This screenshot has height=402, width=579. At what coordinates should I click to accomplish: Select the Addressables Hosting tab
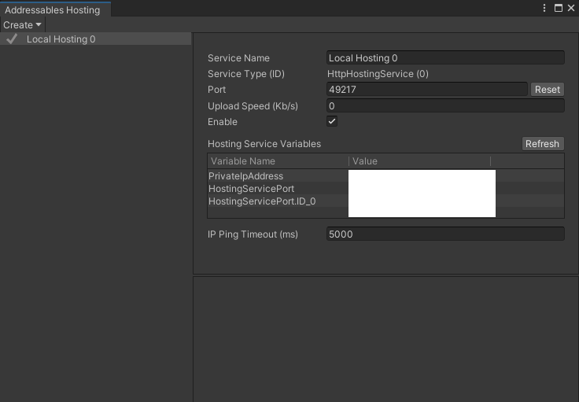coord(53,10)
